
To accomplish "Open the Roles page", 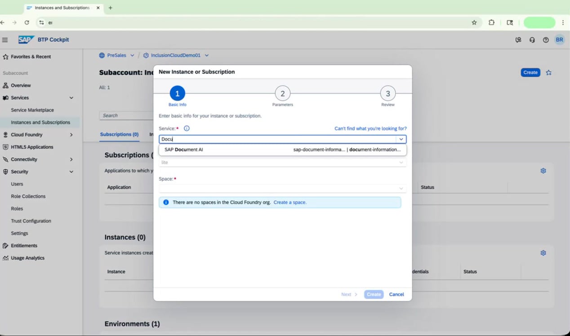I will pyautogui.click(x=17, y=209).
